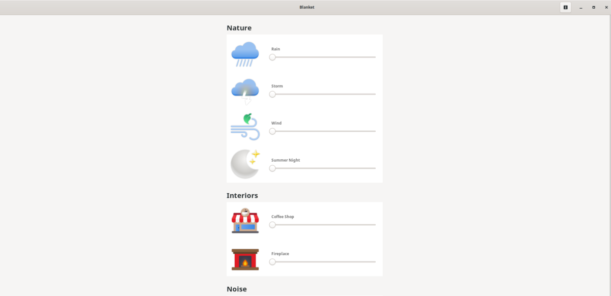Click the Fireplace label
Image resolution: width=611 pixels, height=296 pixels.
(x=281, y=254)
